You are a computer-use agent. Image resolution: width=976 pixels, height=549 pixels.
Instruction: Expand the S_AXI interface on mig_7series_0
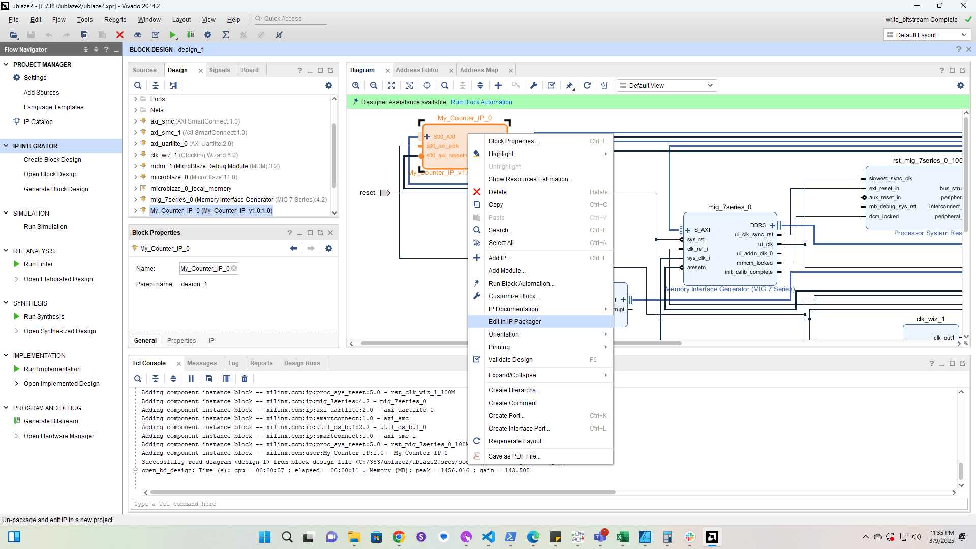pyautogui.click(x=688, y=230)
